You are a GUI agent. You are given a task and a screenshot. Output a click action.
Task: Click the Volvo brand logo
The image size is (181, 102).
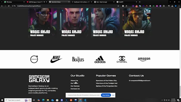pyautogui.click(x=34, y=59)
